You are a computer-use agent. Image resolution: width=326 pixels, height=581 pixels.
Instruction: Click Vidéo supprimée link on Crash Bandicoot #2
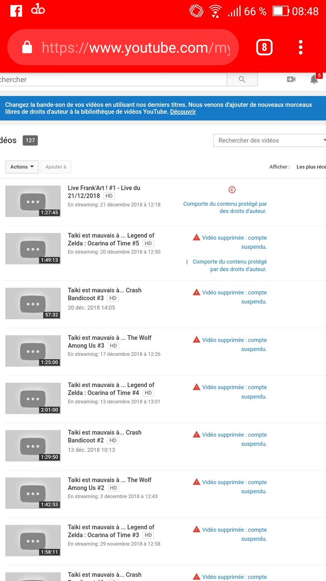(234, 439)
